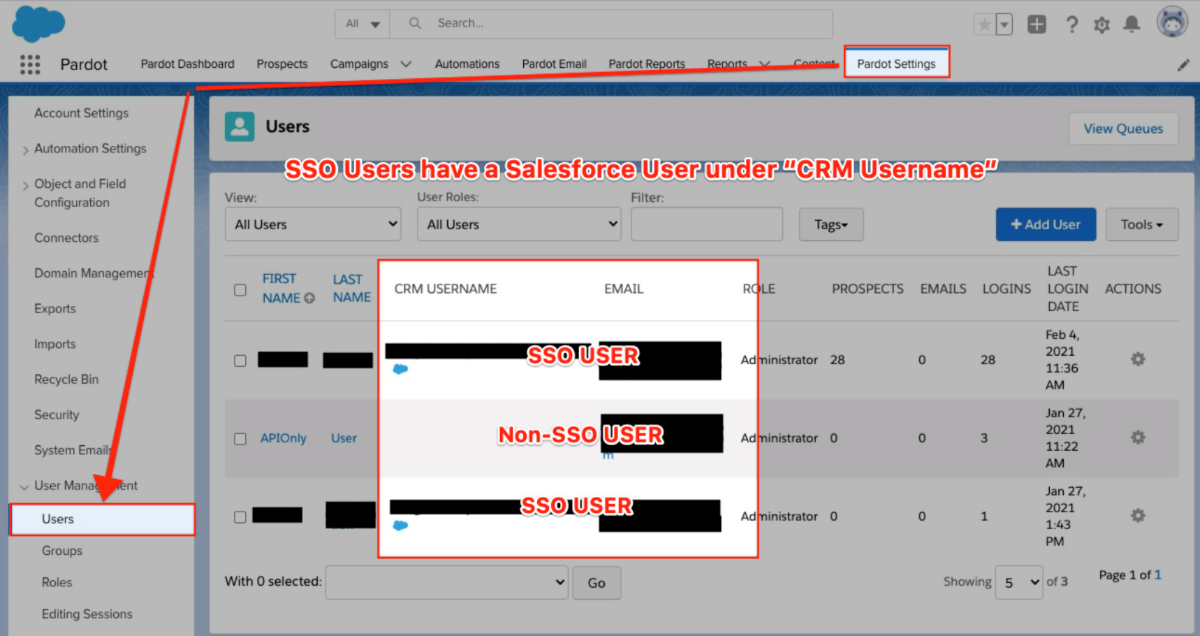The image size is (1200, 636).
Task: Open the App Launcher grid icon
Action: click(30, 64)
